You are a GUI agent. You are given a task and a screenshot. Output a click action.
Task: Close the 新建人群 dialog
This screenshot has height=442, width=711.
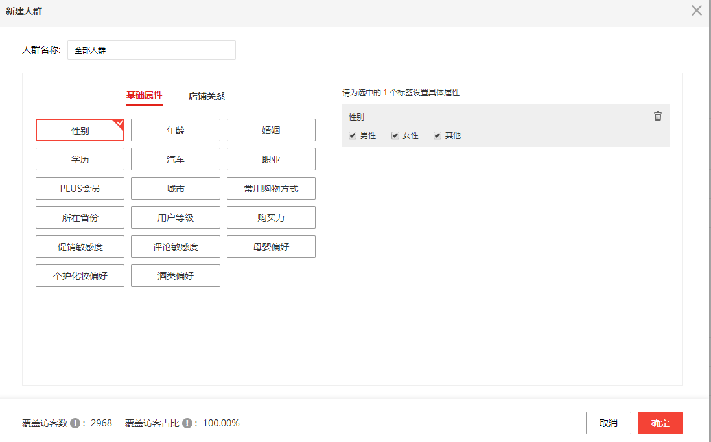(697, 11)
